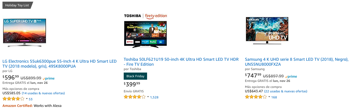The image size is (356, 108).
Task: Click the Toshiba TV star rating
Action: tap(135, 97)
